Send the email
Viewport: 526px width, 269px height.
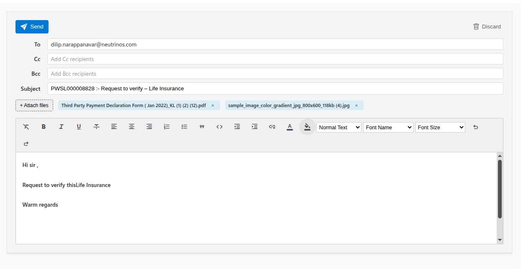(x=32, y=27)
